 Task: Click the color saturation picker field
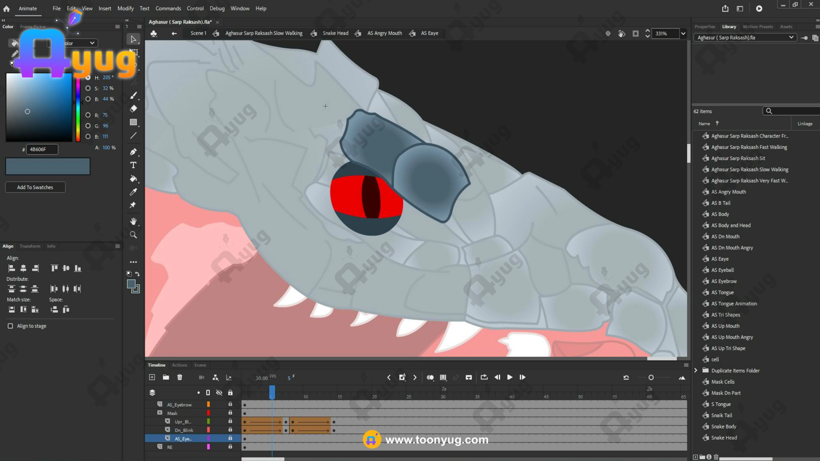click(x=38, y=107)
